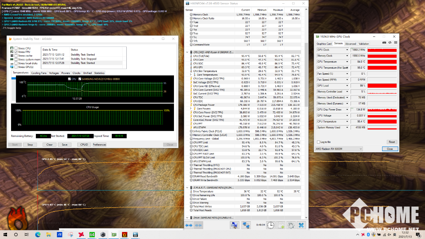The width and height of the screenshot is (425, 239).
Task: Expand Core Temperatures row in HWiNFO
Action: pyautogui.click(x=191, y=75)
